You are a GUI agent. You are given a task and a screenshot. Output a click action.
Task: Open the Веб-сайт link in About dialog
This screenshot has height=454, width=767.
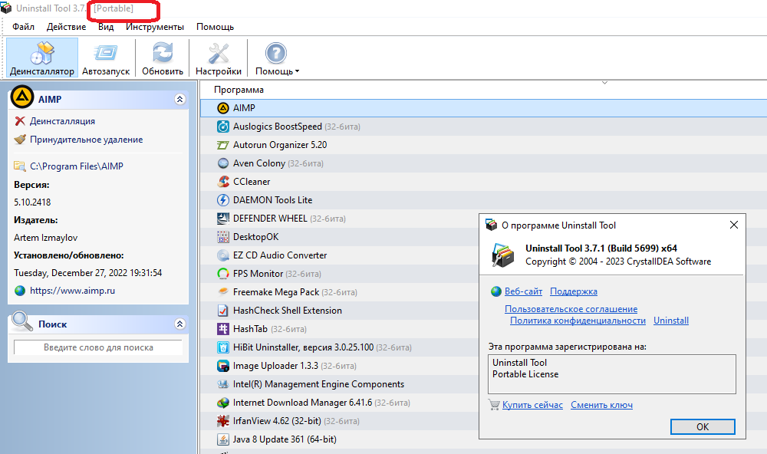point(523,291)
